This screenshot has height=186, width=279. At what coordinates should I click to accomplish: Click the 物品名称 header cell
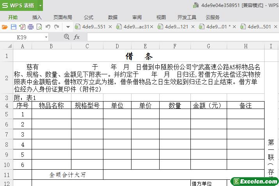point(51,105)
